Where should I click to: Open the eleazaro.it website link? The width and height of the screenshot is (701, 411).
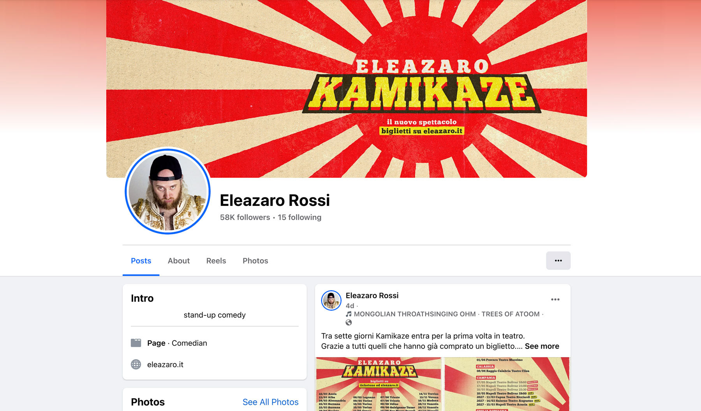165,365
